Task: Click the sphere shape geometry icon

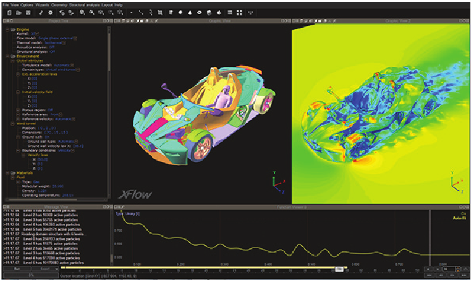Action: click(181, 13)
